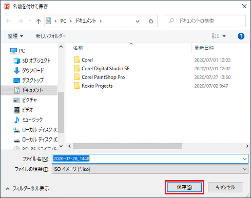
Task: Expand chevron after ドキュメント in path
Action: pos(101,21)
